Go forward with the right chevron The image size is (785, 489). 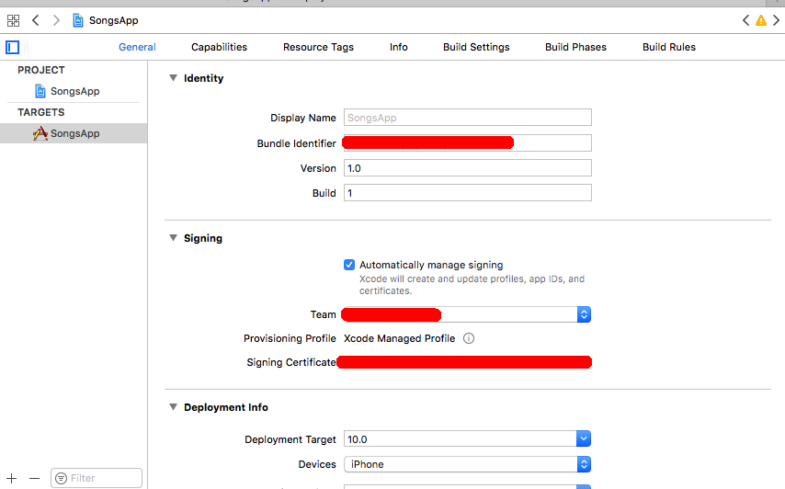56,20
